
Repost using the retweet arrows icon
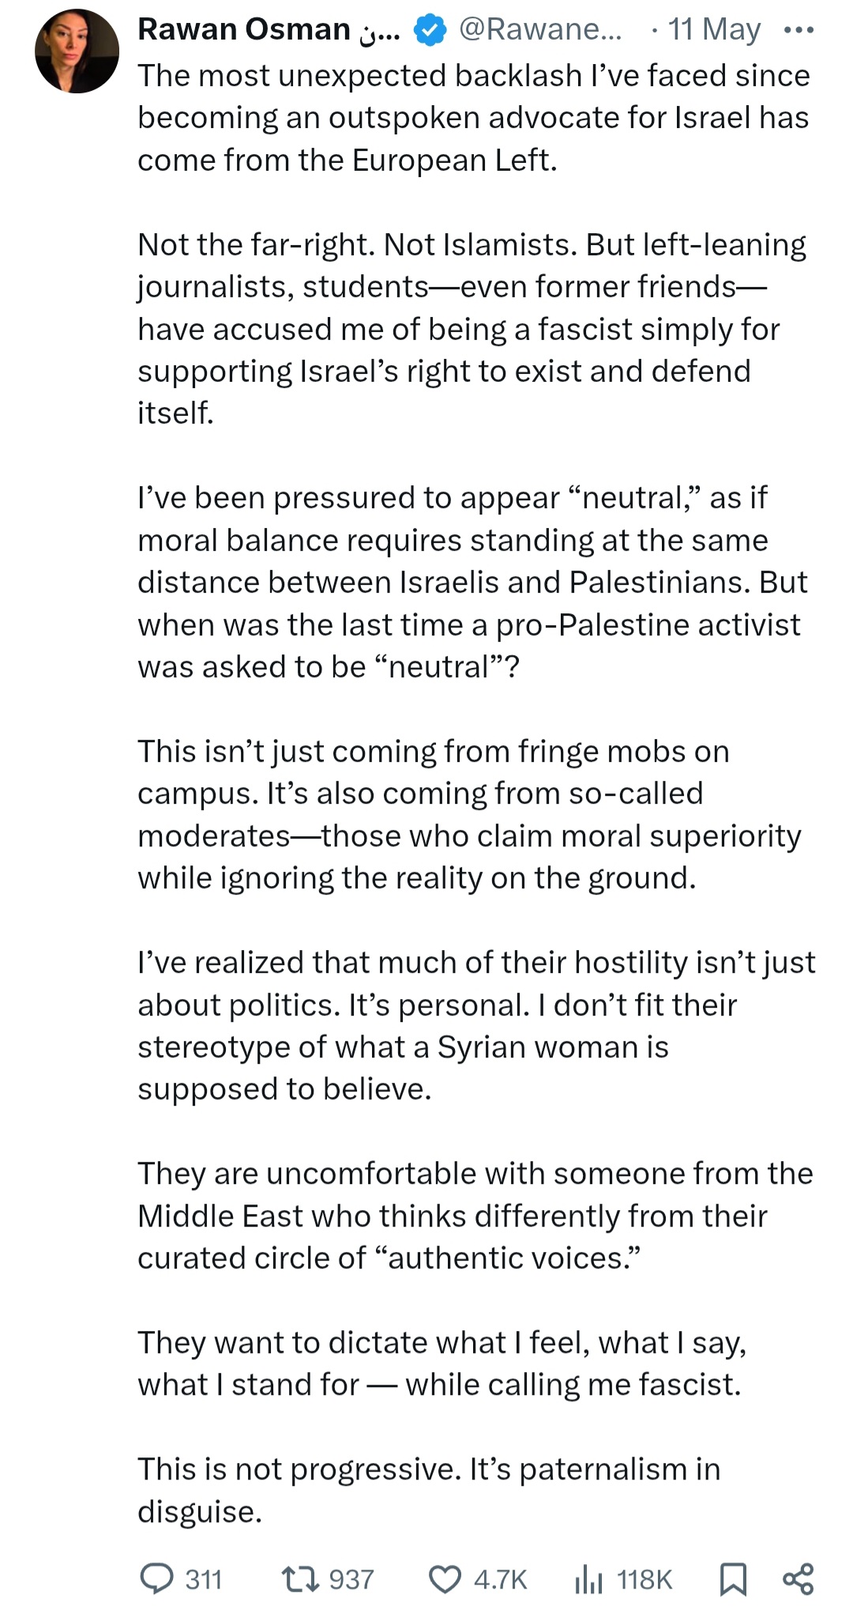point(300,1578)
